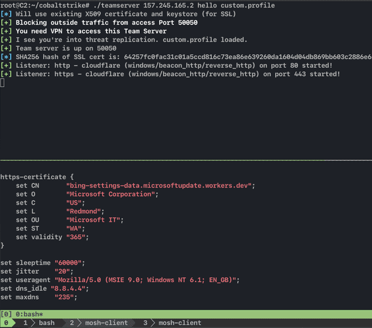Click the terminal cursor block below the listener lines
The width and height of the screenshot is (372, 328).
(x=3, y=82)
